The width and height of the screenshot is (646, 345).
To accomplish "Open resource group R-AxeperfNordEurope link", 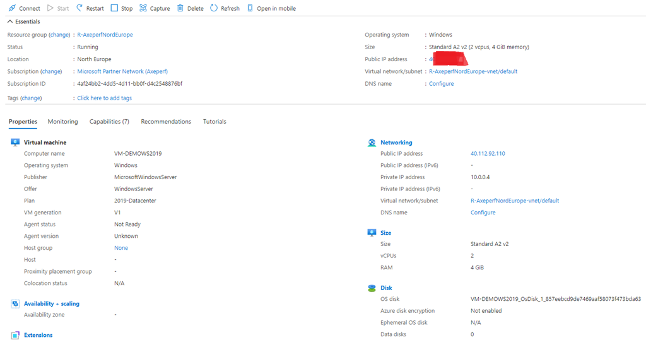I will click(x=105, y=35).
